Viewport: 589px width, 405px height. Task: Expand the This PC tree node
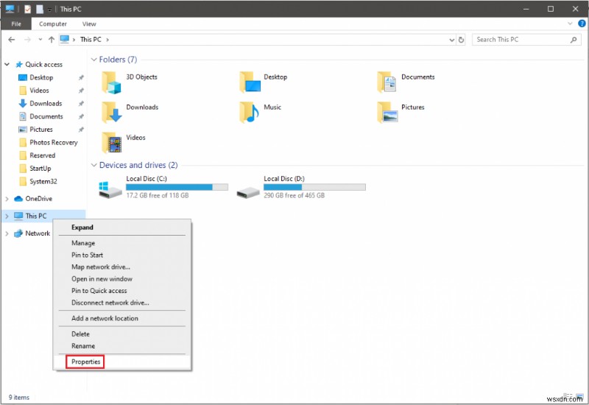pos(7,216)
